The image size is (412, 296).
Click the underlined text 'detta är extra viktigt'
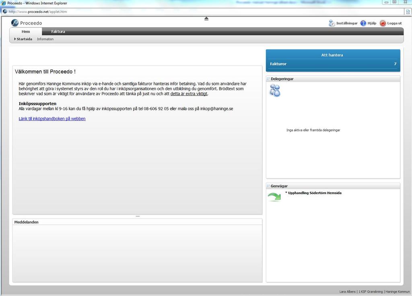coord(189,94)
